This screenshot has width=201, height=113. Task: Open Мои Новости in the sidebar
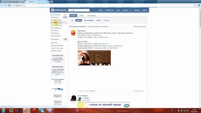[55, 33]
